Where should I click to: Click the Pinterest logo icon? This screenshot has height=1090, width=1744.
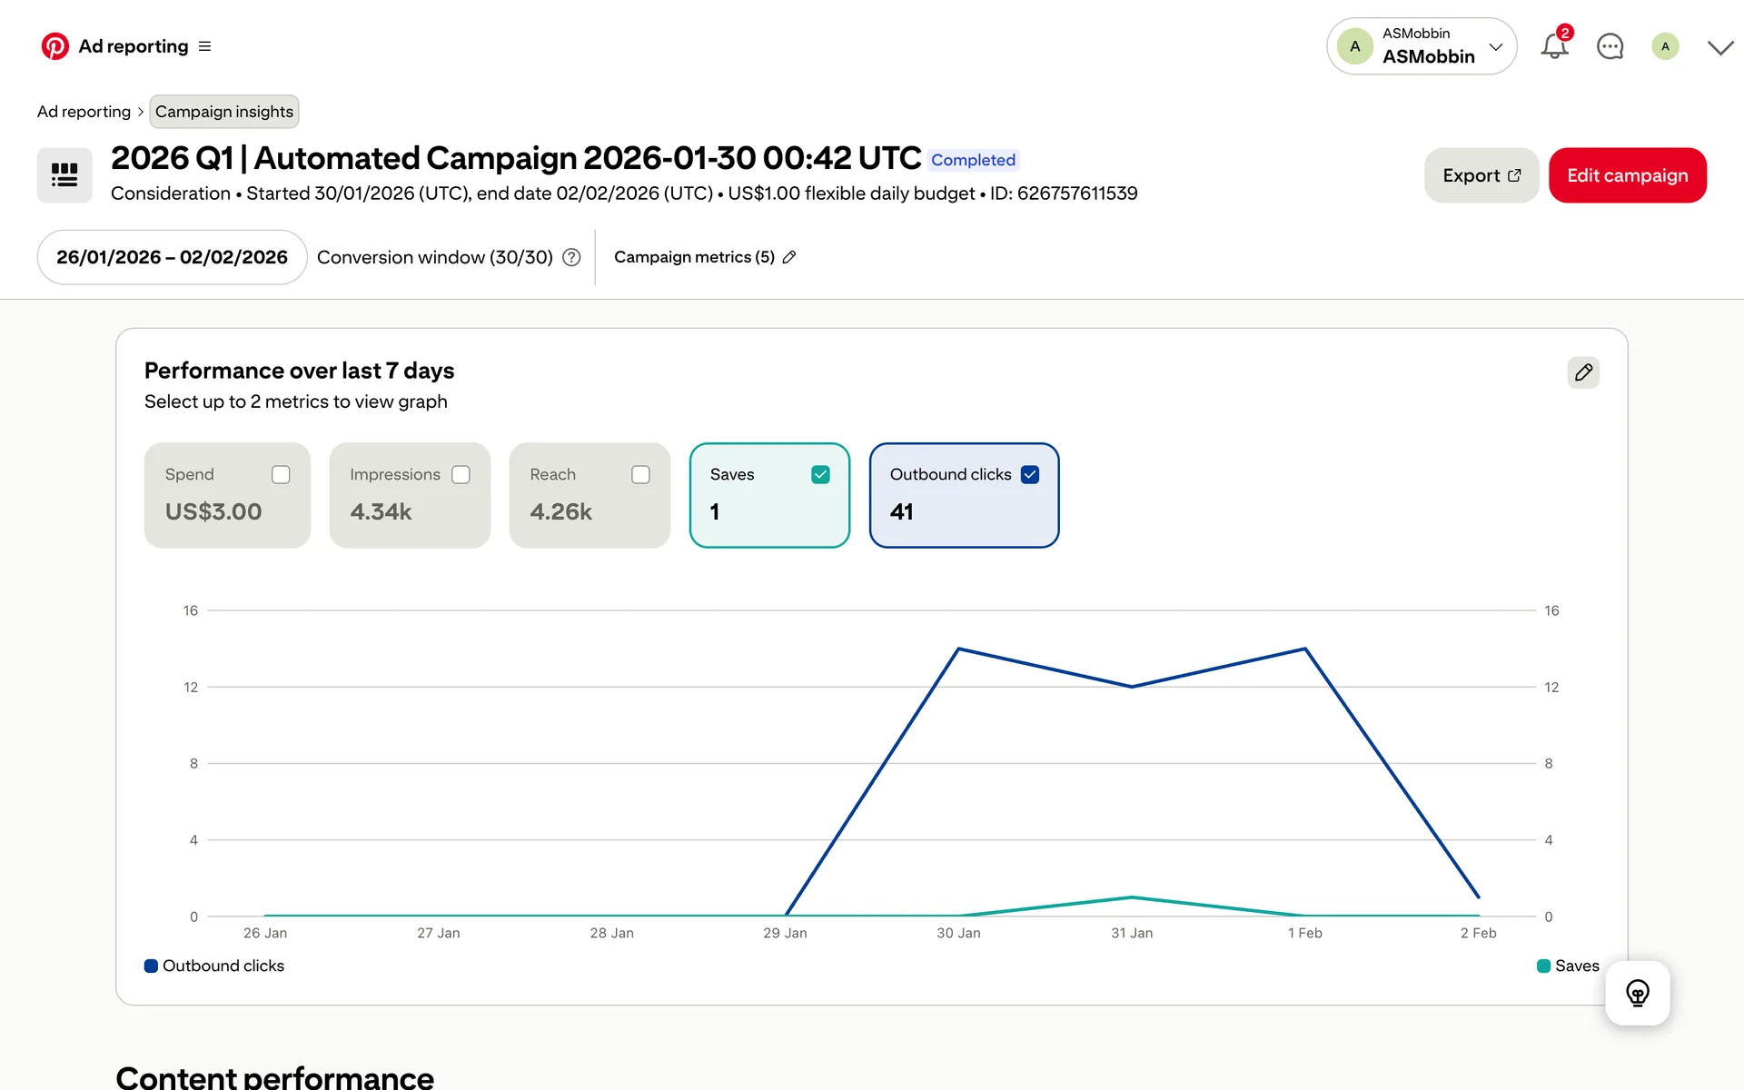(54, 46)
